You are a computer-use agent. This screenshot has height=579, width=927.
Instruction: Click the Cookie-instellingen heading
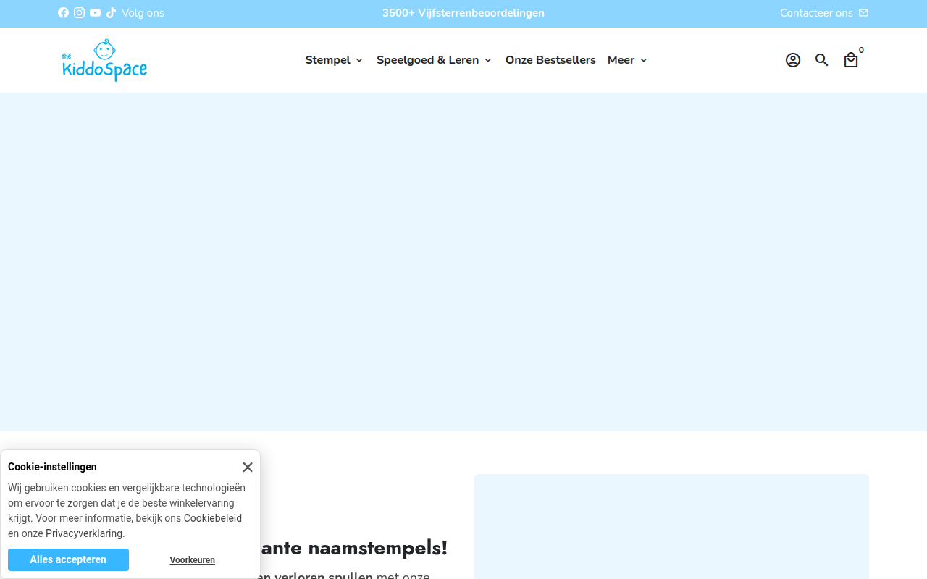click(x=52, y=467)
